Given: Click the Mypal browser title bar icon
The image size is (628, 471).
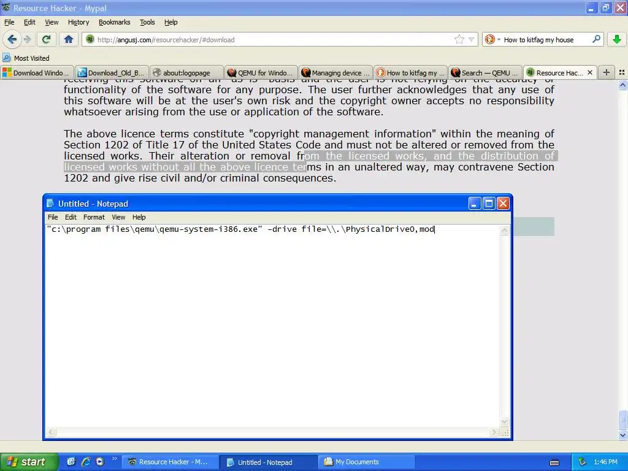Looking at the screenshot, I should (x=6, y=7).
